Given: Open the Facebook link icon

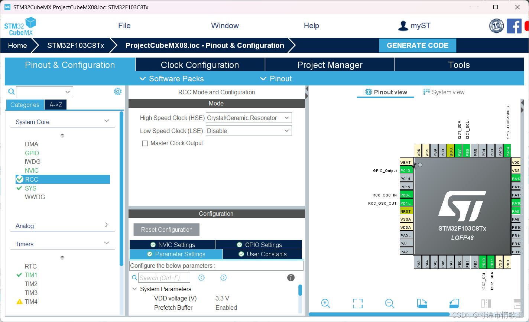Looking at the screenshot, I should (514, 26).
